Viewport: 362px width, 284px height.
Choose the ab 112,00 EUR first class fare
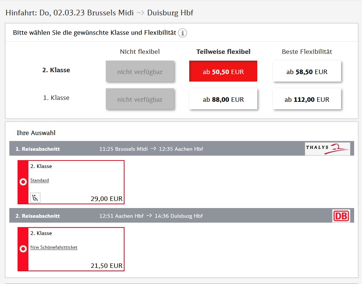307,99
